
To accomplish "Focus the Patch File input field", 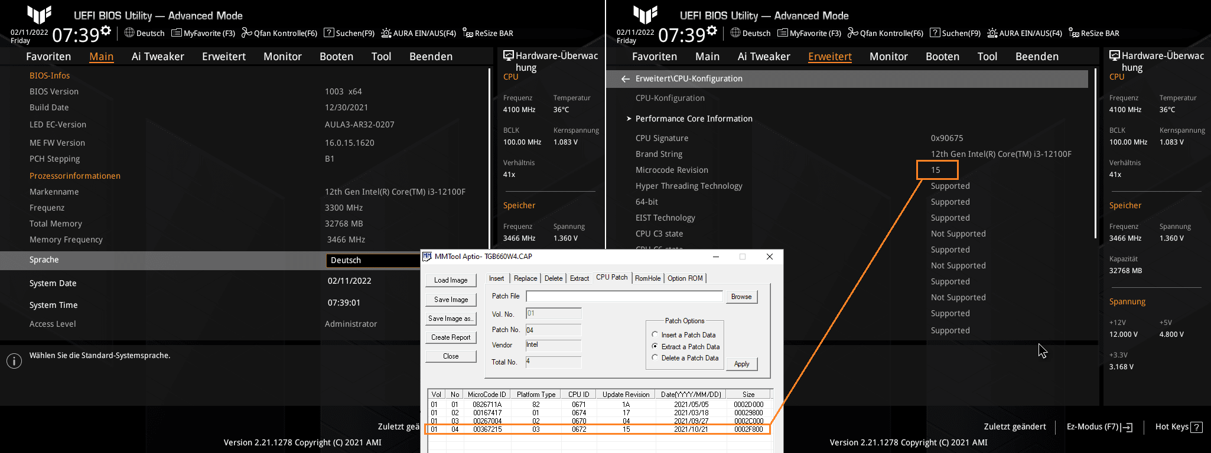I will tap(624, 296).
